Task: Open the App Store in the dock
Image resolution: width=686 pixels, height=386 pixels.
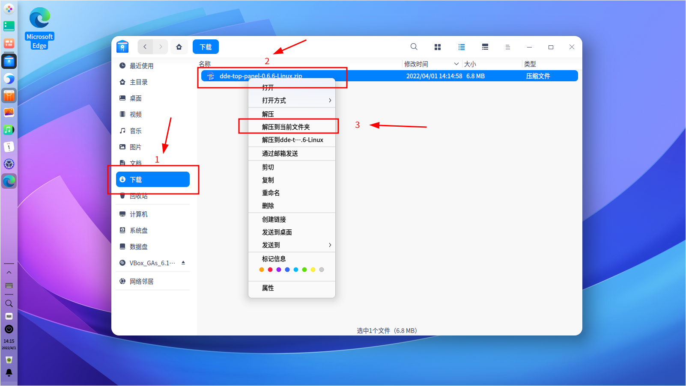Action: point(9,95)
